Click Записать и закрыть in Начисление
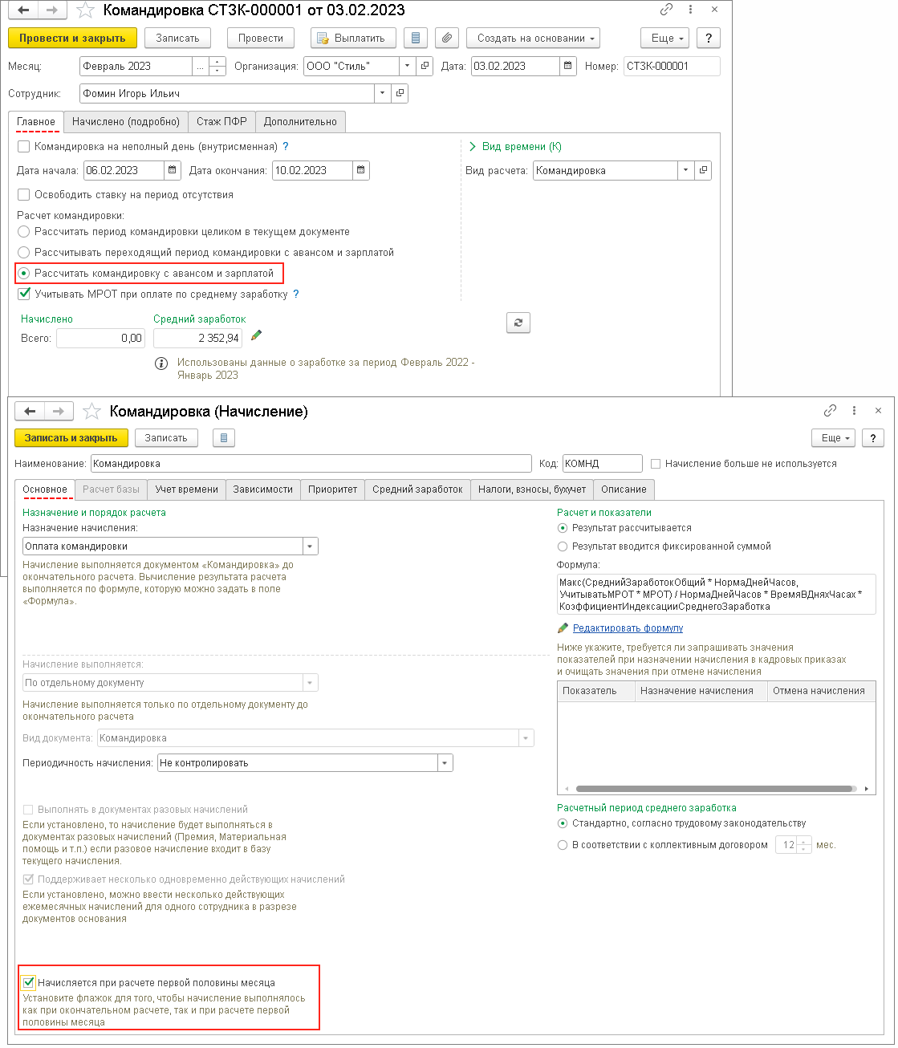This screenshot has width=898, height=1048. coord(71,438)
